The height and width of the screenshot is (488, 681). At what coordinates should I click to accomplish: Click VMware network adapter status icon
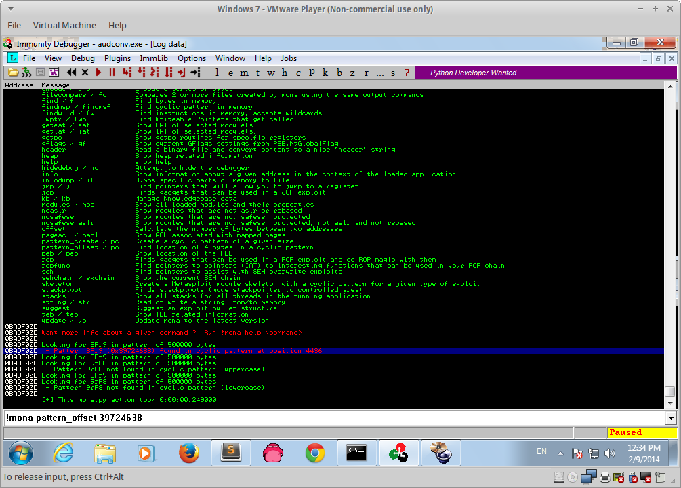pos(588,476)
